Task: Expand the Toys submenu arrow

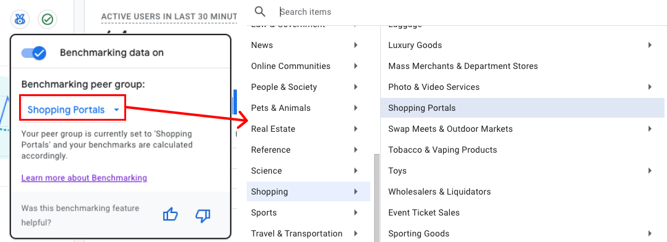Action: pos(650,171)
